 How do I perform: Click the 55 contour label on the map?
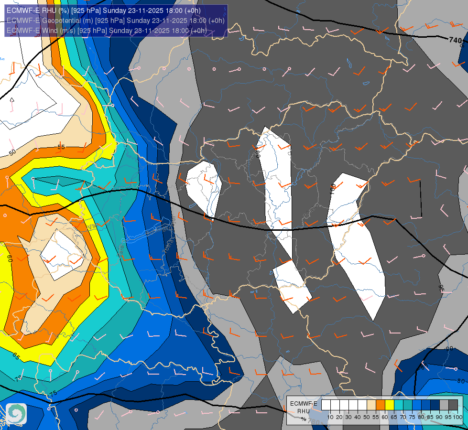pyautogui.click(x=61, y=147)
